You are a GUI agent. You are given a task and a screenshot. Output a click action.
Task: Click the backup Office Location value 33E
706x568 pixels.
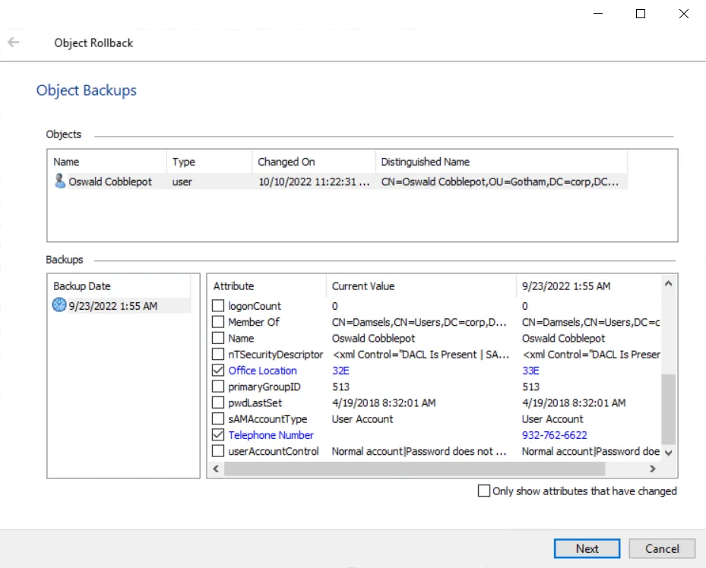tap(530, 371)
